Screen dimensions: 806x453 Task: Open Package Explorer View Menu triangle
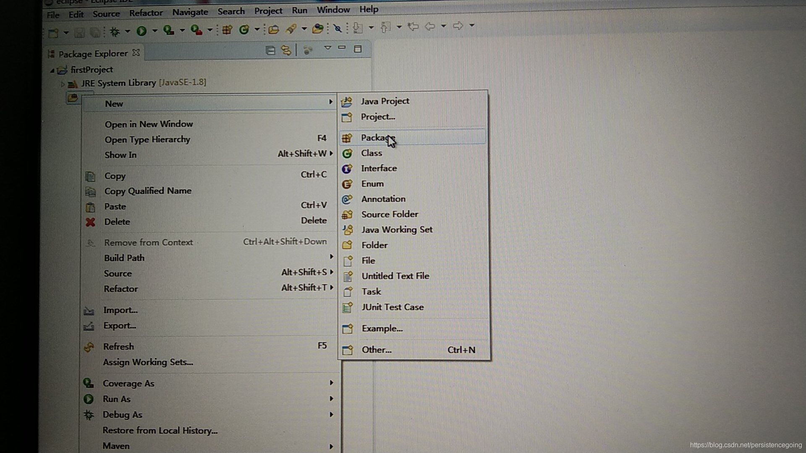(328, 48)
